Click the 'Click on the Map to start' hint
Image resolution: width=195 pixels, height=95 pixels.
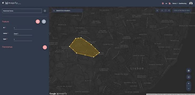(182, 11)
